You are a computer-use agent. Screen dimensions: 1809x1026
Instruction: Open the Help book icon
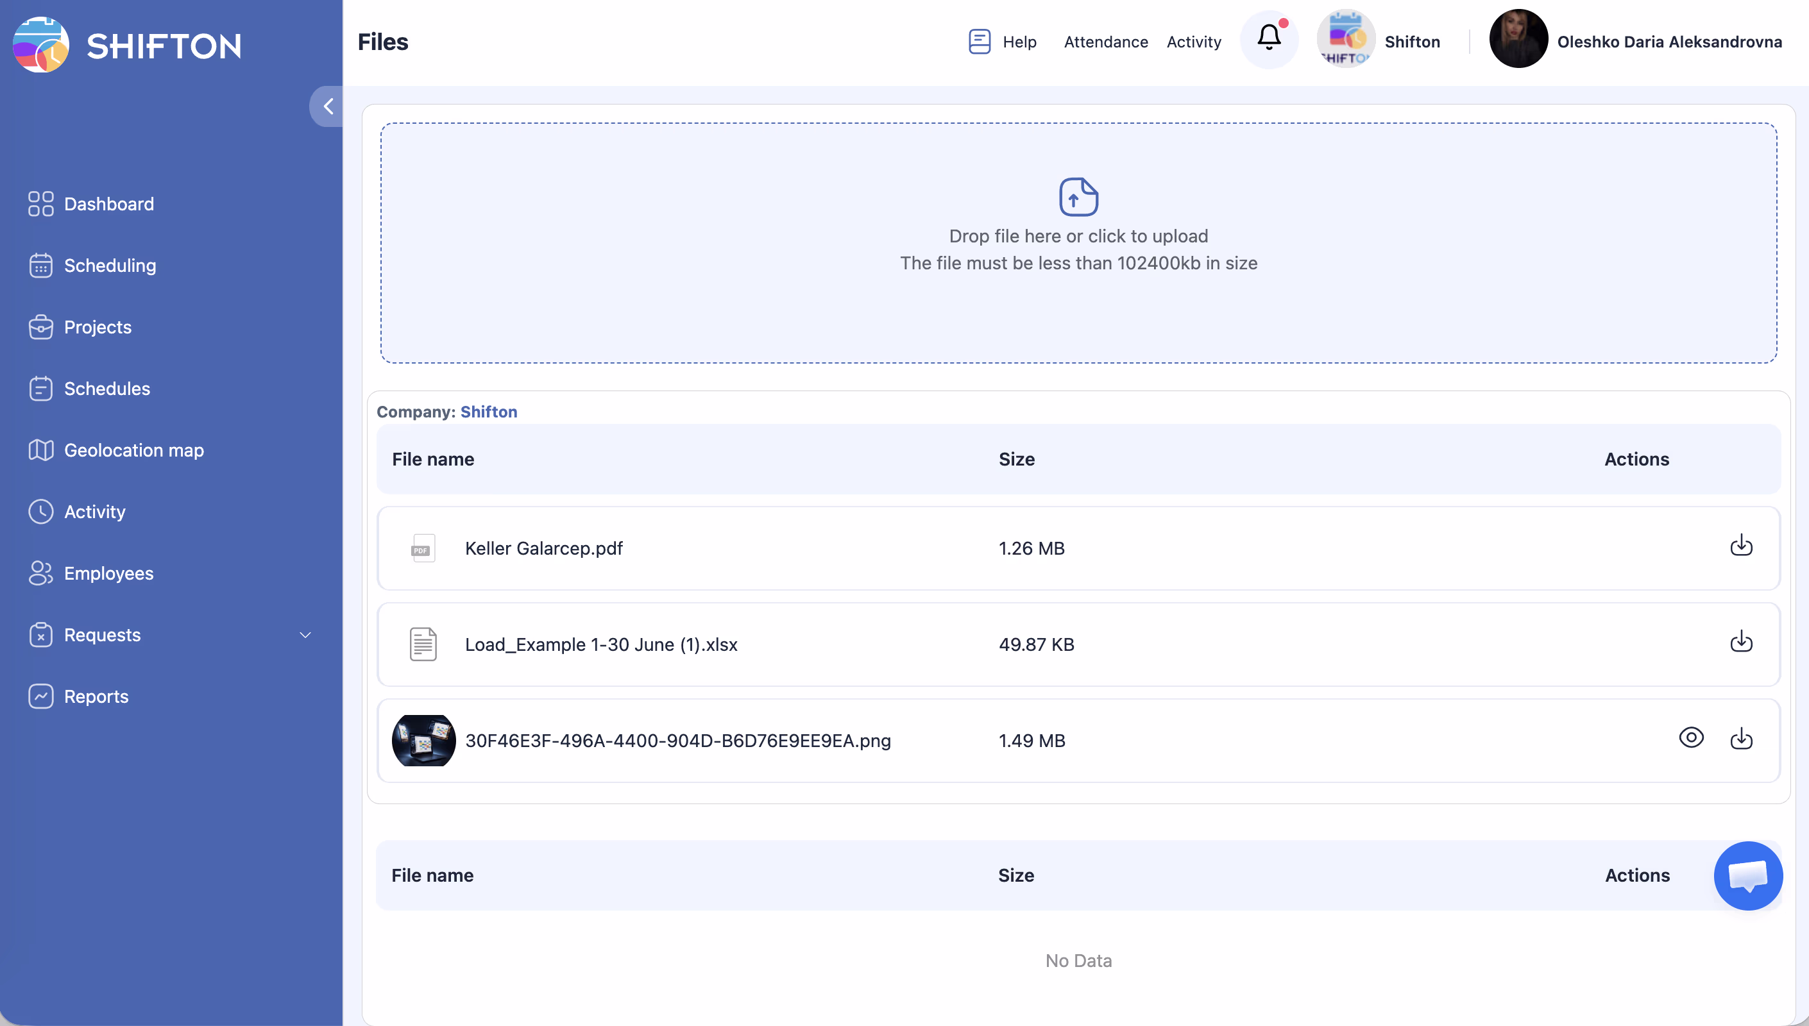[x=979, y=42]
